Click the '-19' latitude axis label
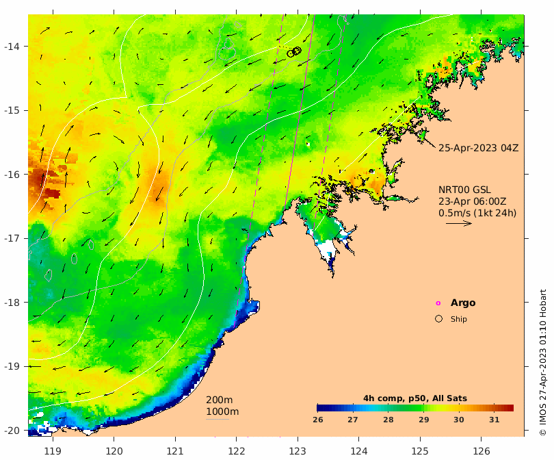 [12, 366]
